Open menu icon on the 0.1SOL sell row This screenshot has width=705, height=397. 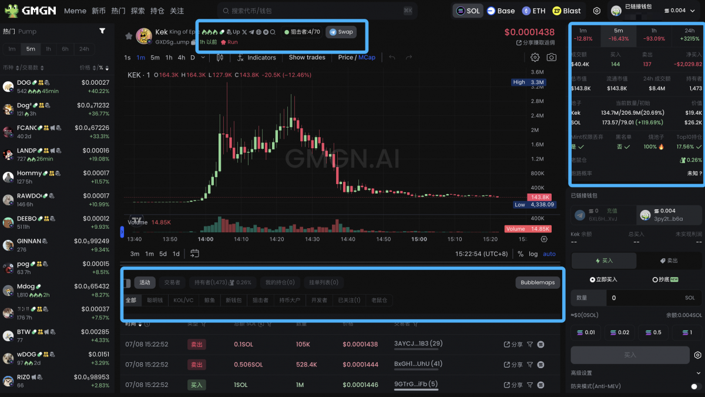coord(541,345)
